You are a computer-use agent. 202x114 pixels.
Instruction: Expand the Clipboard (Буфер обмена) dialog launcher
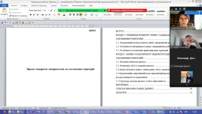(27, 19)
